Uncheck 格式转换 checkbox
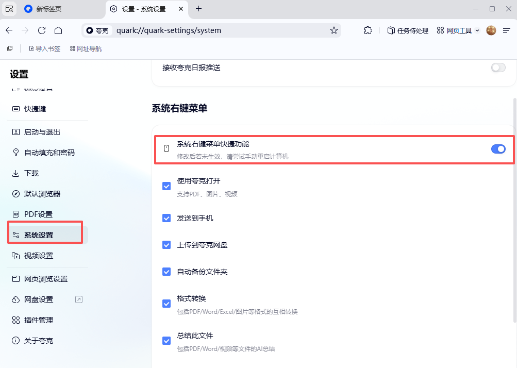Image resolution: width=517 pixels, height=368 pixels. [166, 304]
